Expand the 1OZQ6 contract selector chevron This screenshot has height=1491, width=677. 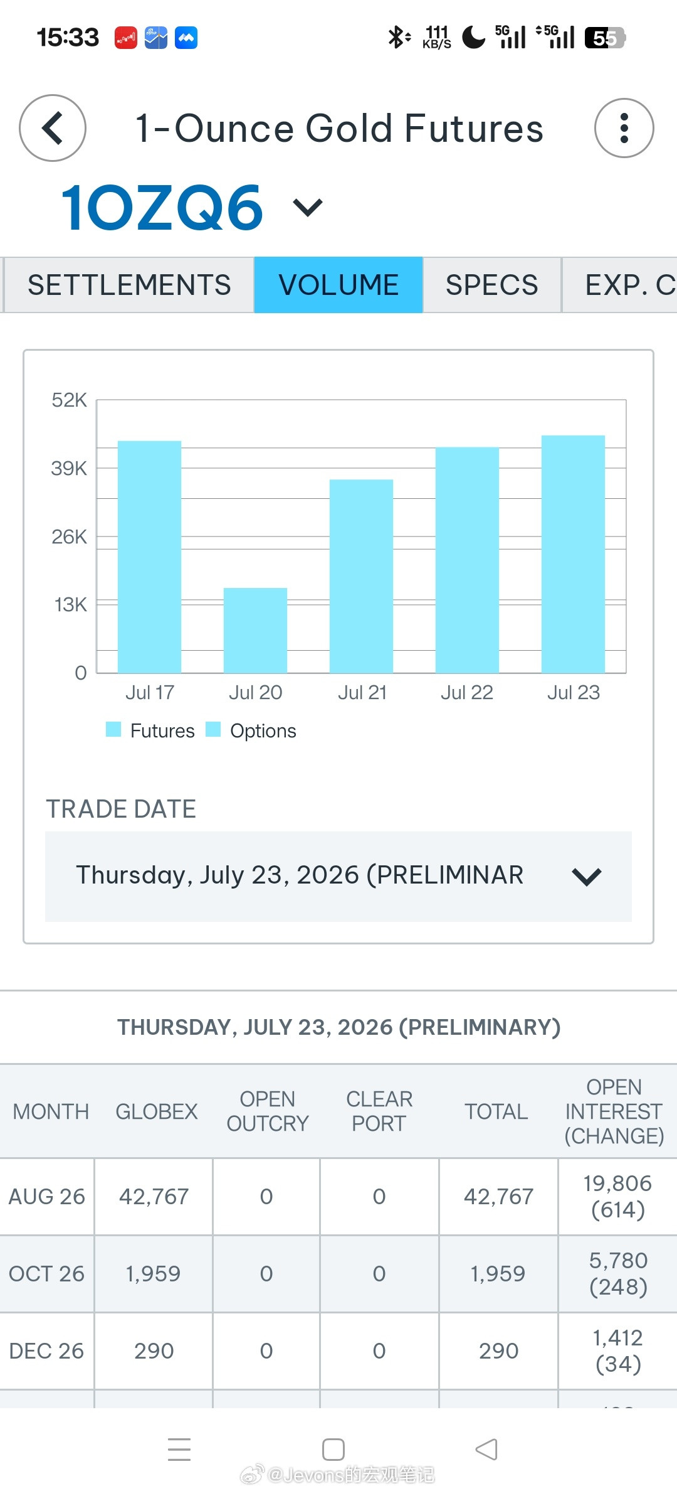[308, 207]
